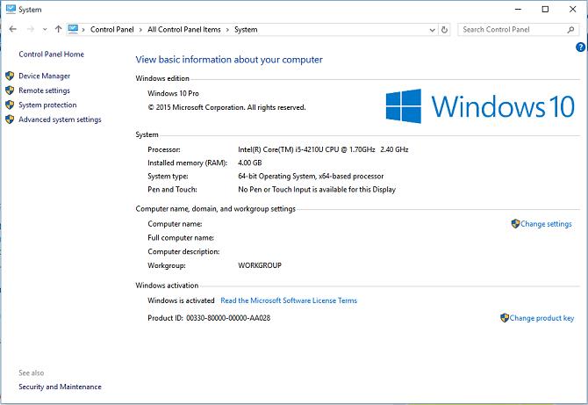This screenshot has height=405, width=588.
Task: Expand the address bar history dropdown
Action: point(431,29)
